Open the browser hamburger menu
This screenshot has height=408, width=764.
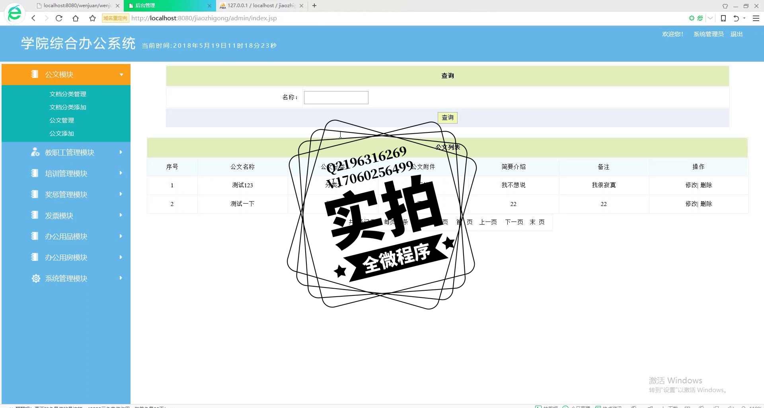[x=756, y=18]
